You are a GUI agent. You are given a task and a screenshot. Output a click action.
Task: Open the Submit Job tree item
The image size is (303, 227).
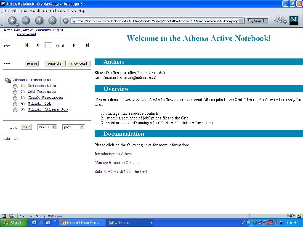[x=40, y=103]
